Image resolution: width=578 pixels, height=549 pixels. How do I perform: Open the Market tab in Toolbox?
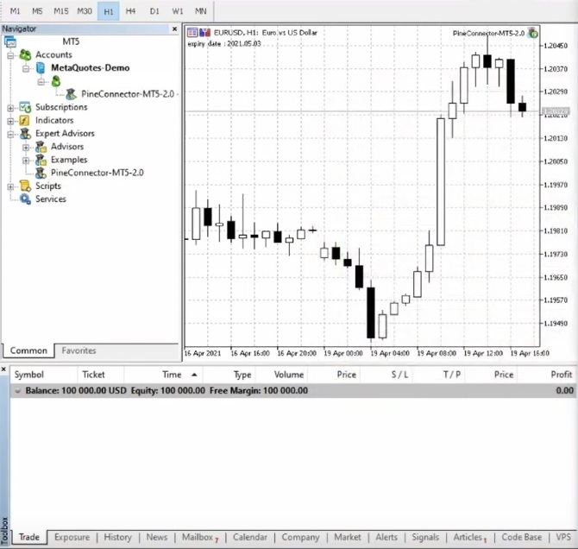(348, 537)
